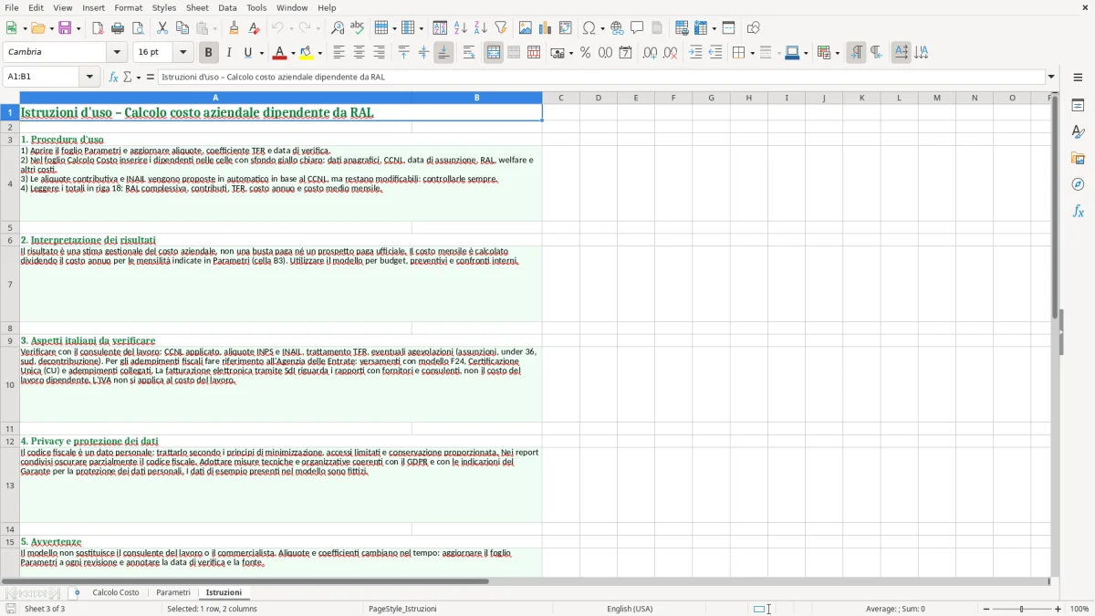
Task: Open the background color dropdown arrow
Action: (x=320, y=53)
